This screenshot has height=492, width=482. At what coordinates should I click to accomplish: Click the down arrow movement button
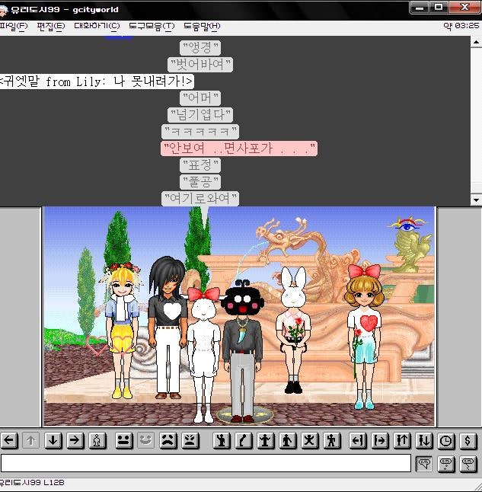(53, 440)
